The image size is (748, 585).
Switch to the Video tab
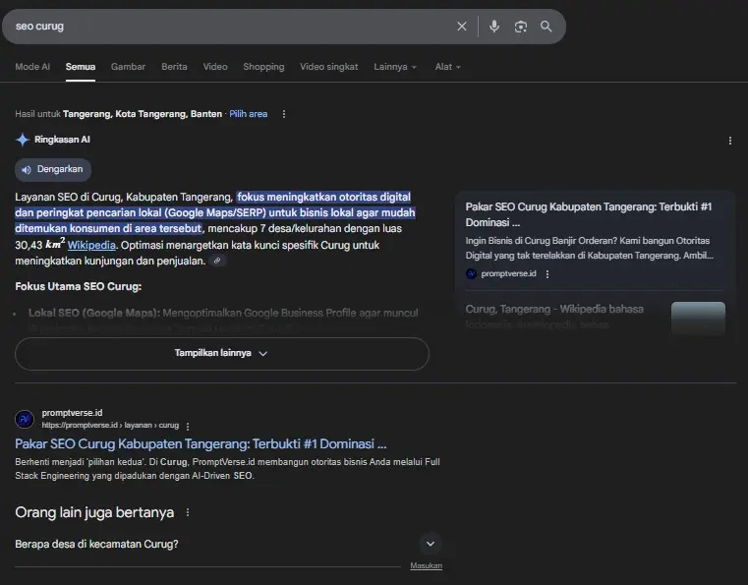point(215,67)
